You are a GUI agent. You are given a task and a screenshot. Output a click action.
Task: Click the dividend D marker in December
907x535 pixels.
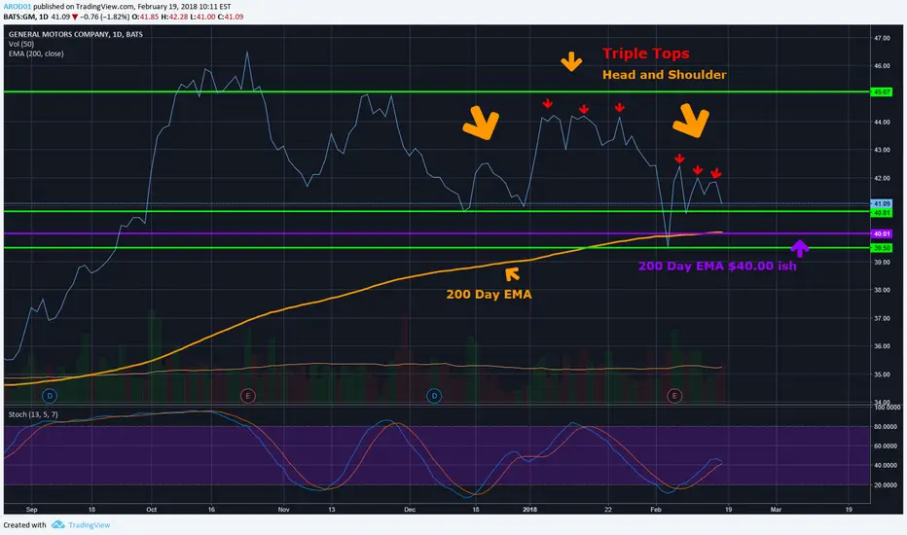pyautogui.click(x=434, y=396)
